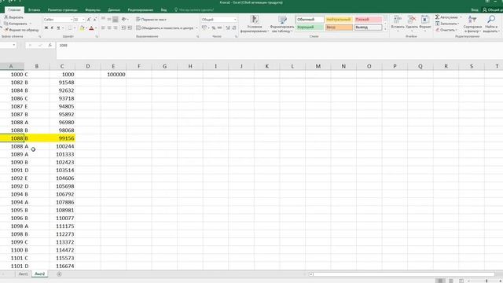Open the Calibri font name dropdown
Screen dimensions: 503x283
point(72,20)
